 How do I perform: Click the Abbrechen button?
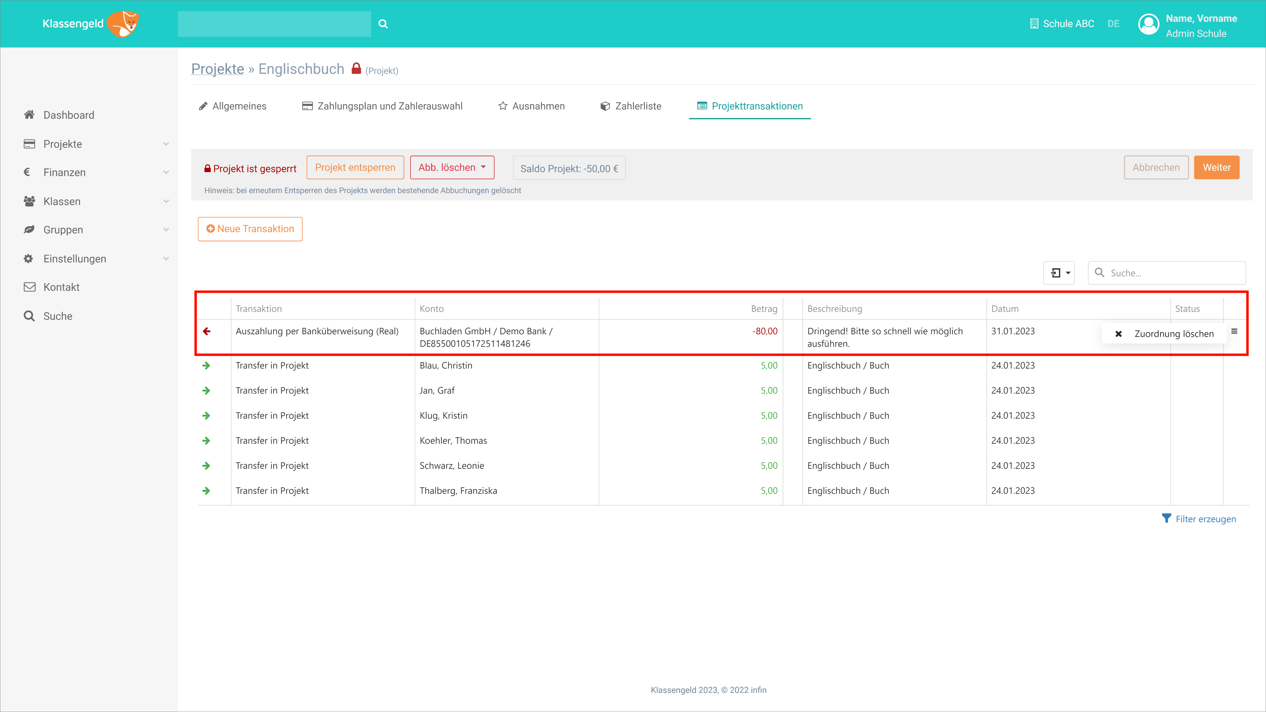pyautogui.click(x=1156, y=167)
